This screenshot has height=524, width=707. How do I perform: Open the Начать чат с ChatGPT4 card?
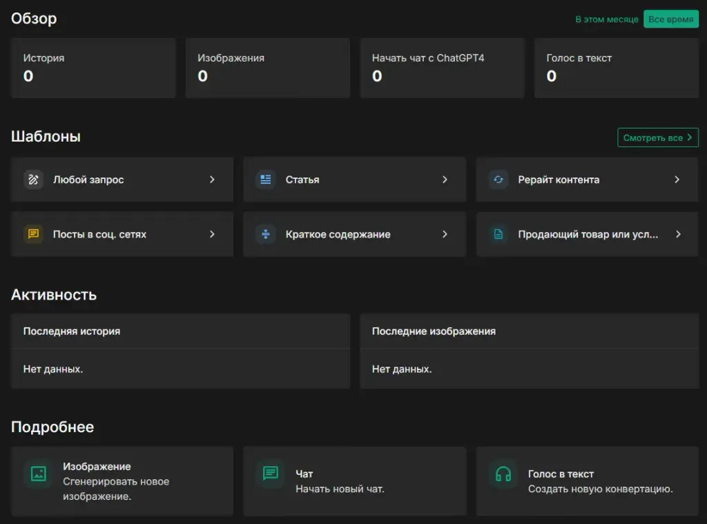pyautogui.click(x=443, y=68)
